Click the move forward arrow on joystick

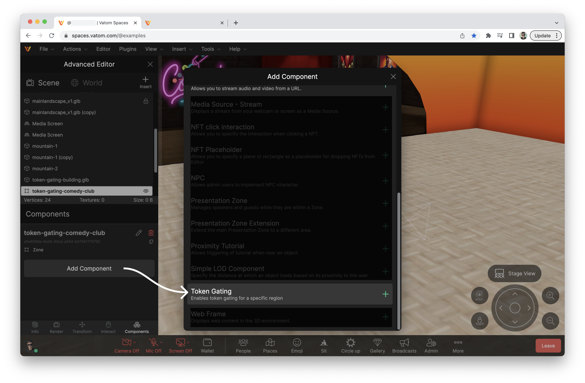[515, 294]
